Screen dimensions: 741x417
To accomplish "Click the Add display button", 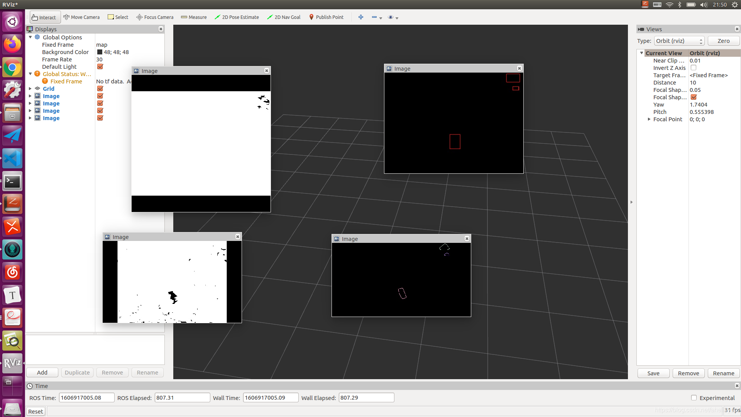I will tap(42, 373).
